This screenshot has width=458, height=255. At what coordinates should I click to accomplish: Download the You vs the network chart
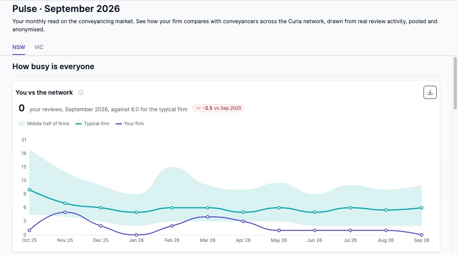(x=430, y=92)
